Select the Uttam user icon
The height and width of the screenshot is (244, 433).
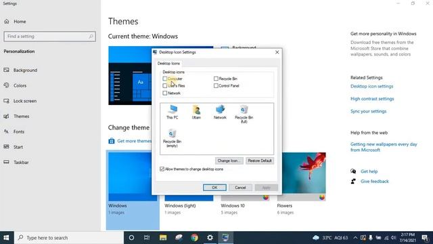click(196, 112)
